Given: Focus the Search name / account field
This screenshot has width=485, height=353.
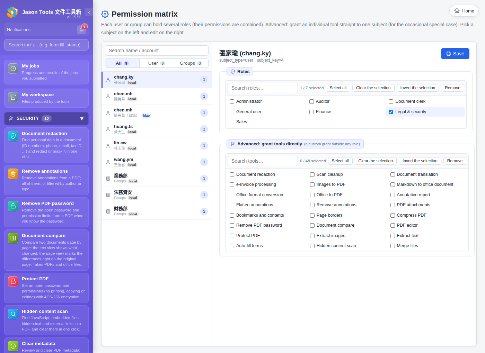Looking at the screenshot, I should click(157, 51).
